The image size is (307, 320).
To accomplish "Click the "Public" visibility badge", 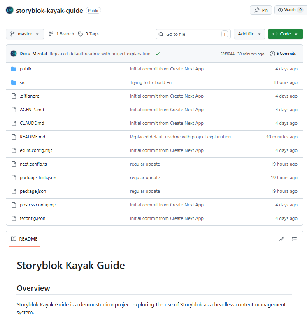I will 93,10.
